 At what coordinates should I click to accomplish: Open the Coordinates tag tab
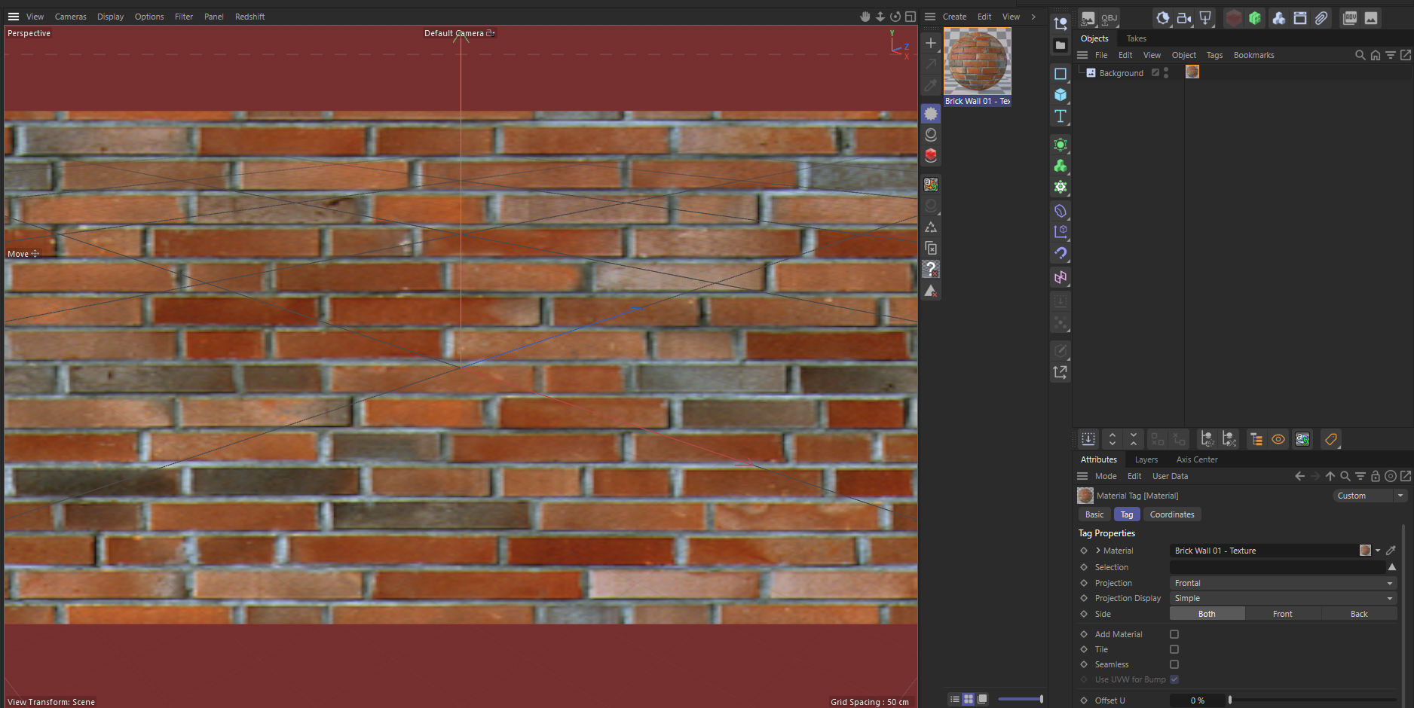pos(1172,514)
